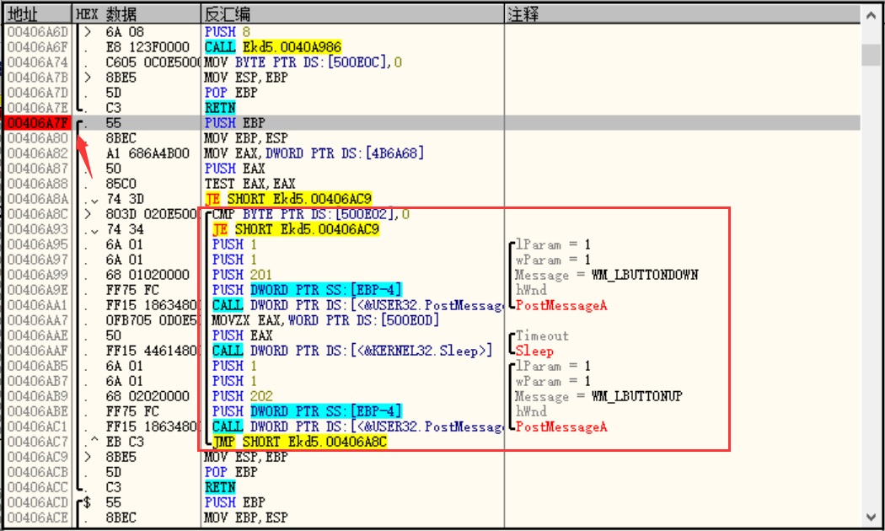The width and height of the screenshot is (885, 531).
Task: Click the scrollbar up arrow
Action: (871, 15)
